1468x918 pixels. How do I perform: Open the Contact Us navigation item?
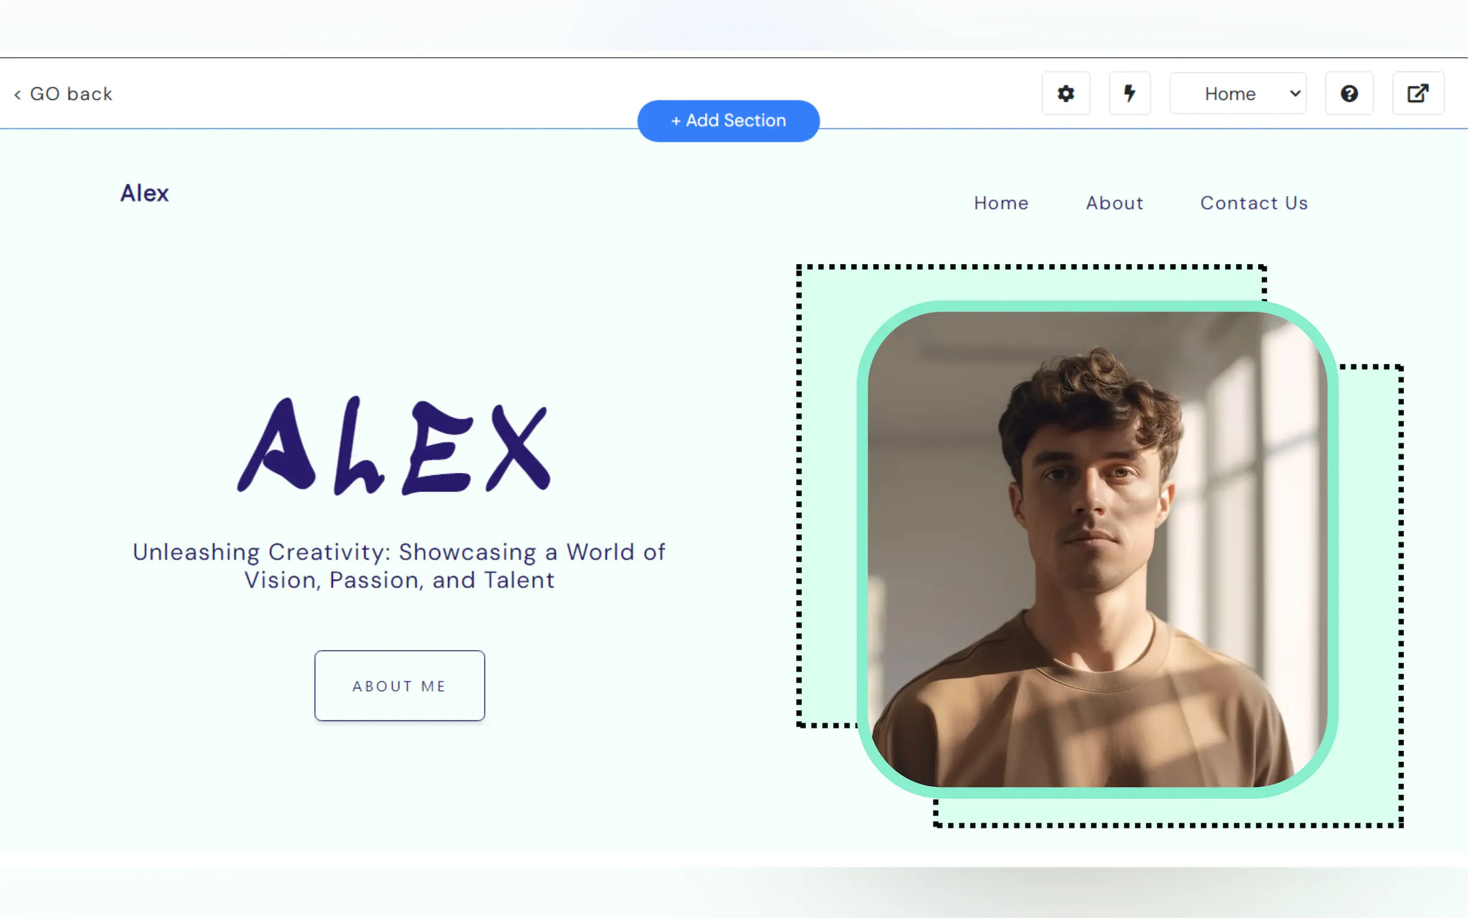click(1254, 203)
